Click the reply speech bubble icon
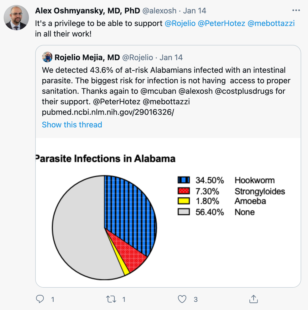Image resolution: width=308 pixels, height=310 pixels. coord(40,299)
